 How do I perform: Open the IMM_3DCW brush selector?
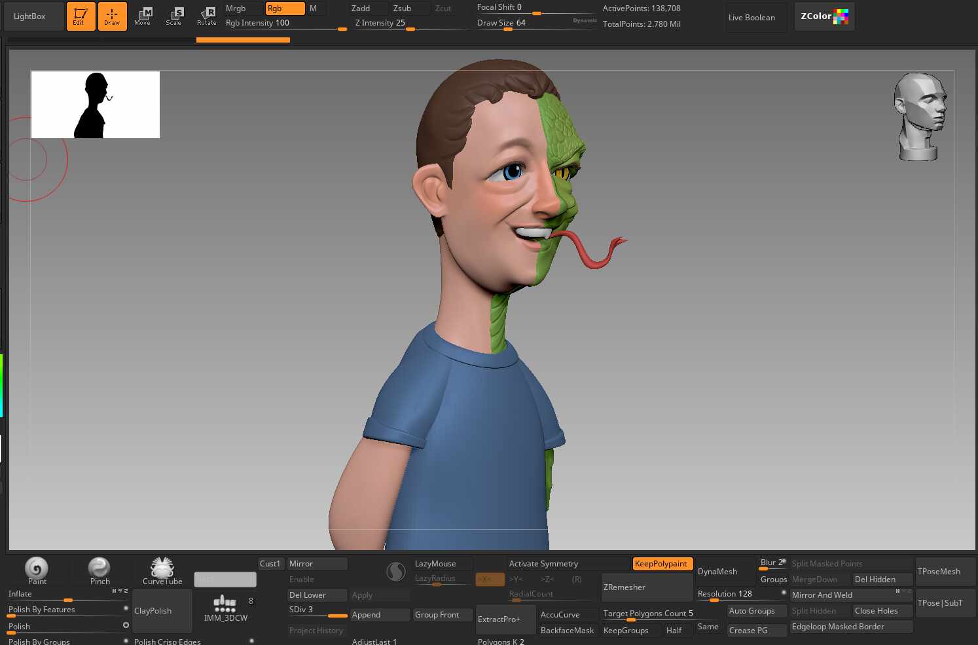pos(225,608)
